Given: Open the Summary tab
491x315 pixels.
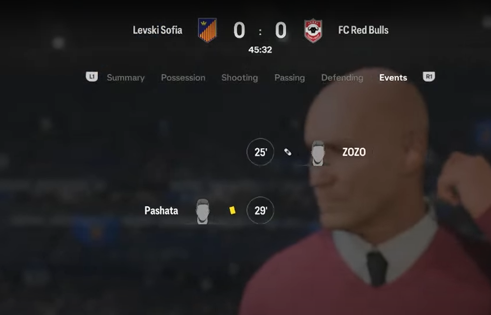Looking at the screenshot, I should (125, 78).
